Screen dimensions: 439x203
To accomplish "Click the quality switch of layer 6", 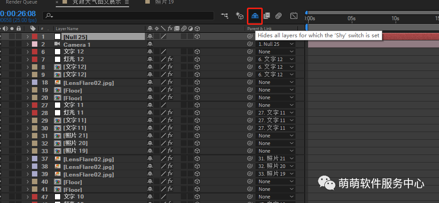I will point(164,52).
